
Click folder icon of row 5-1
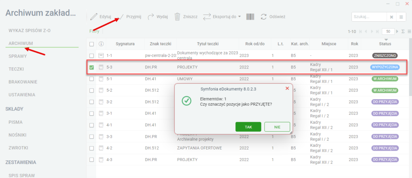coord(101,79)
